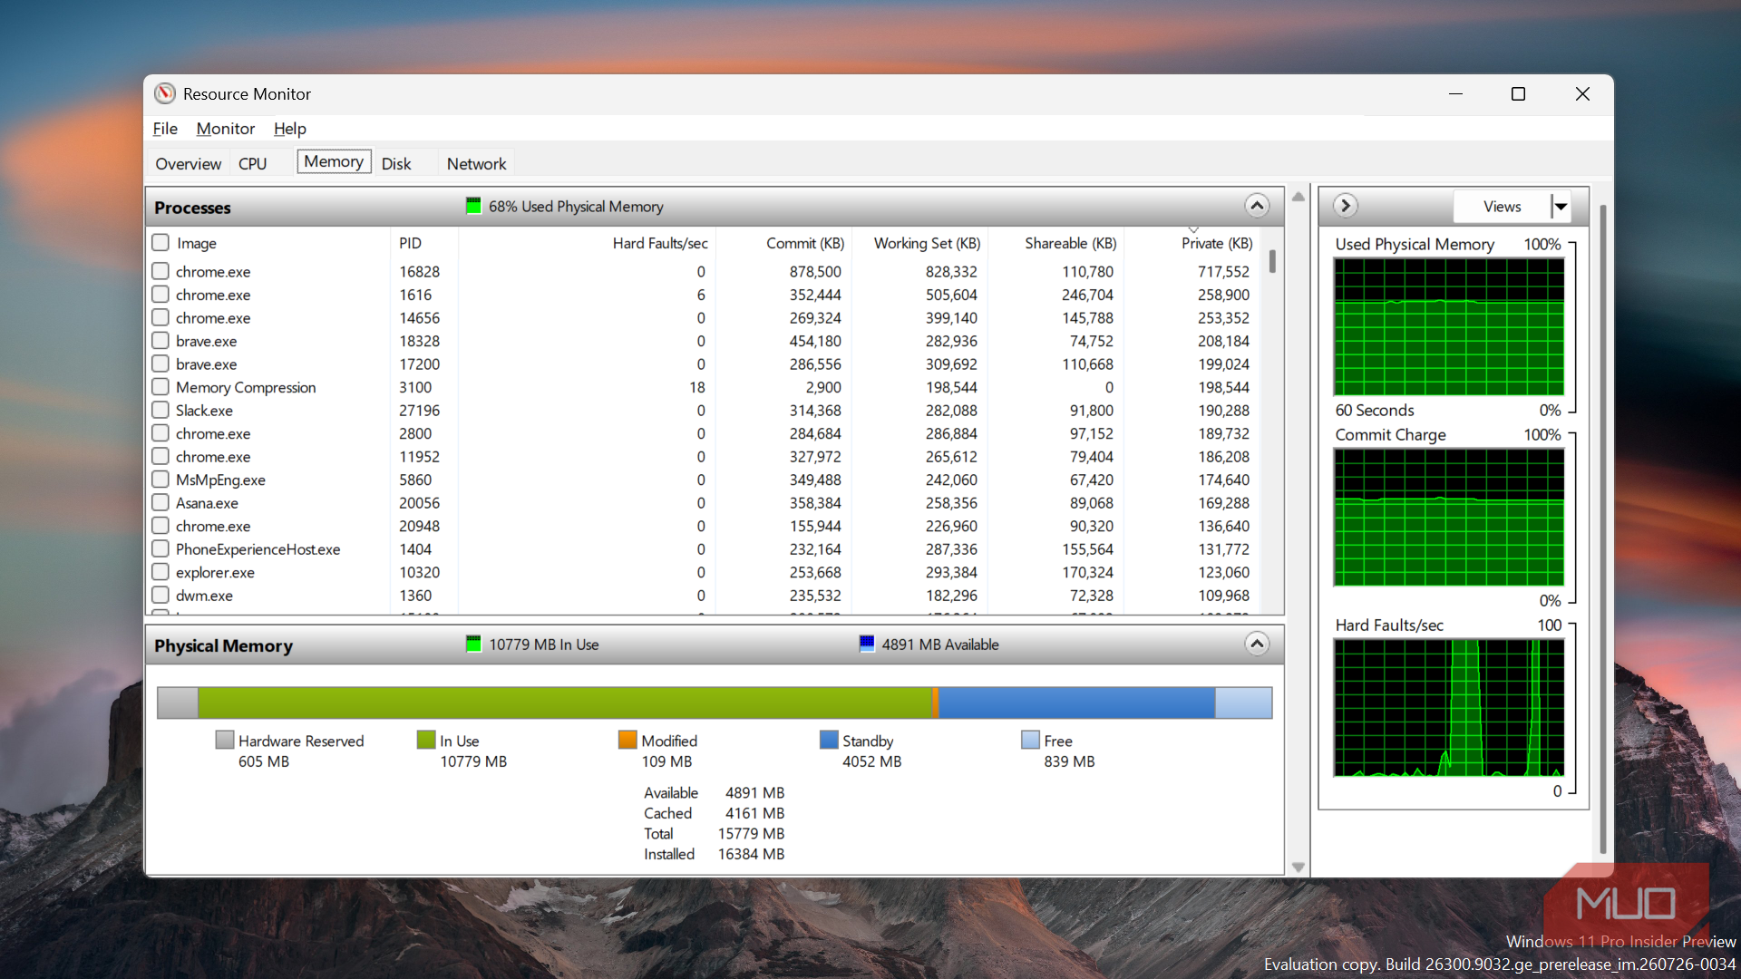The height and width of the screenshot is (979, 1741).
Task: Open the Help menu
Action: pos(290,129)
